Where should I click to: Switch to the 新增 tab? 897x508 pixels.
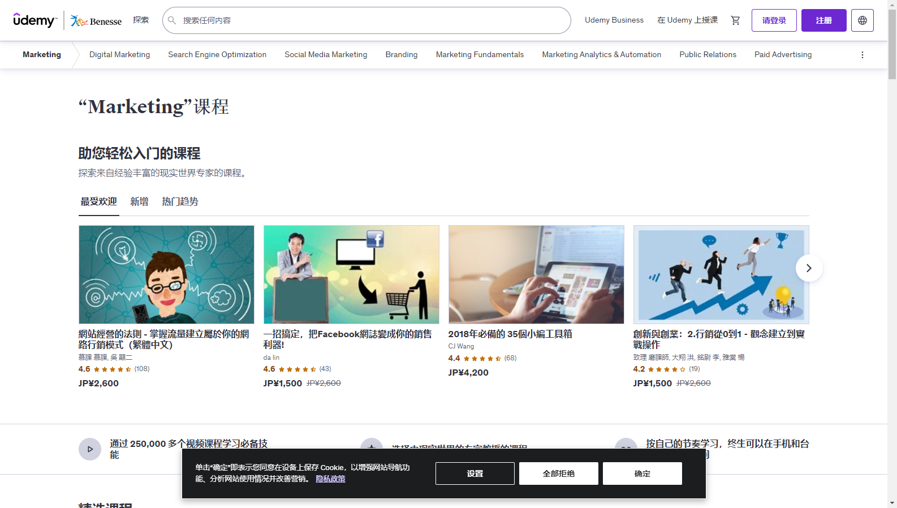coord(139,201)
